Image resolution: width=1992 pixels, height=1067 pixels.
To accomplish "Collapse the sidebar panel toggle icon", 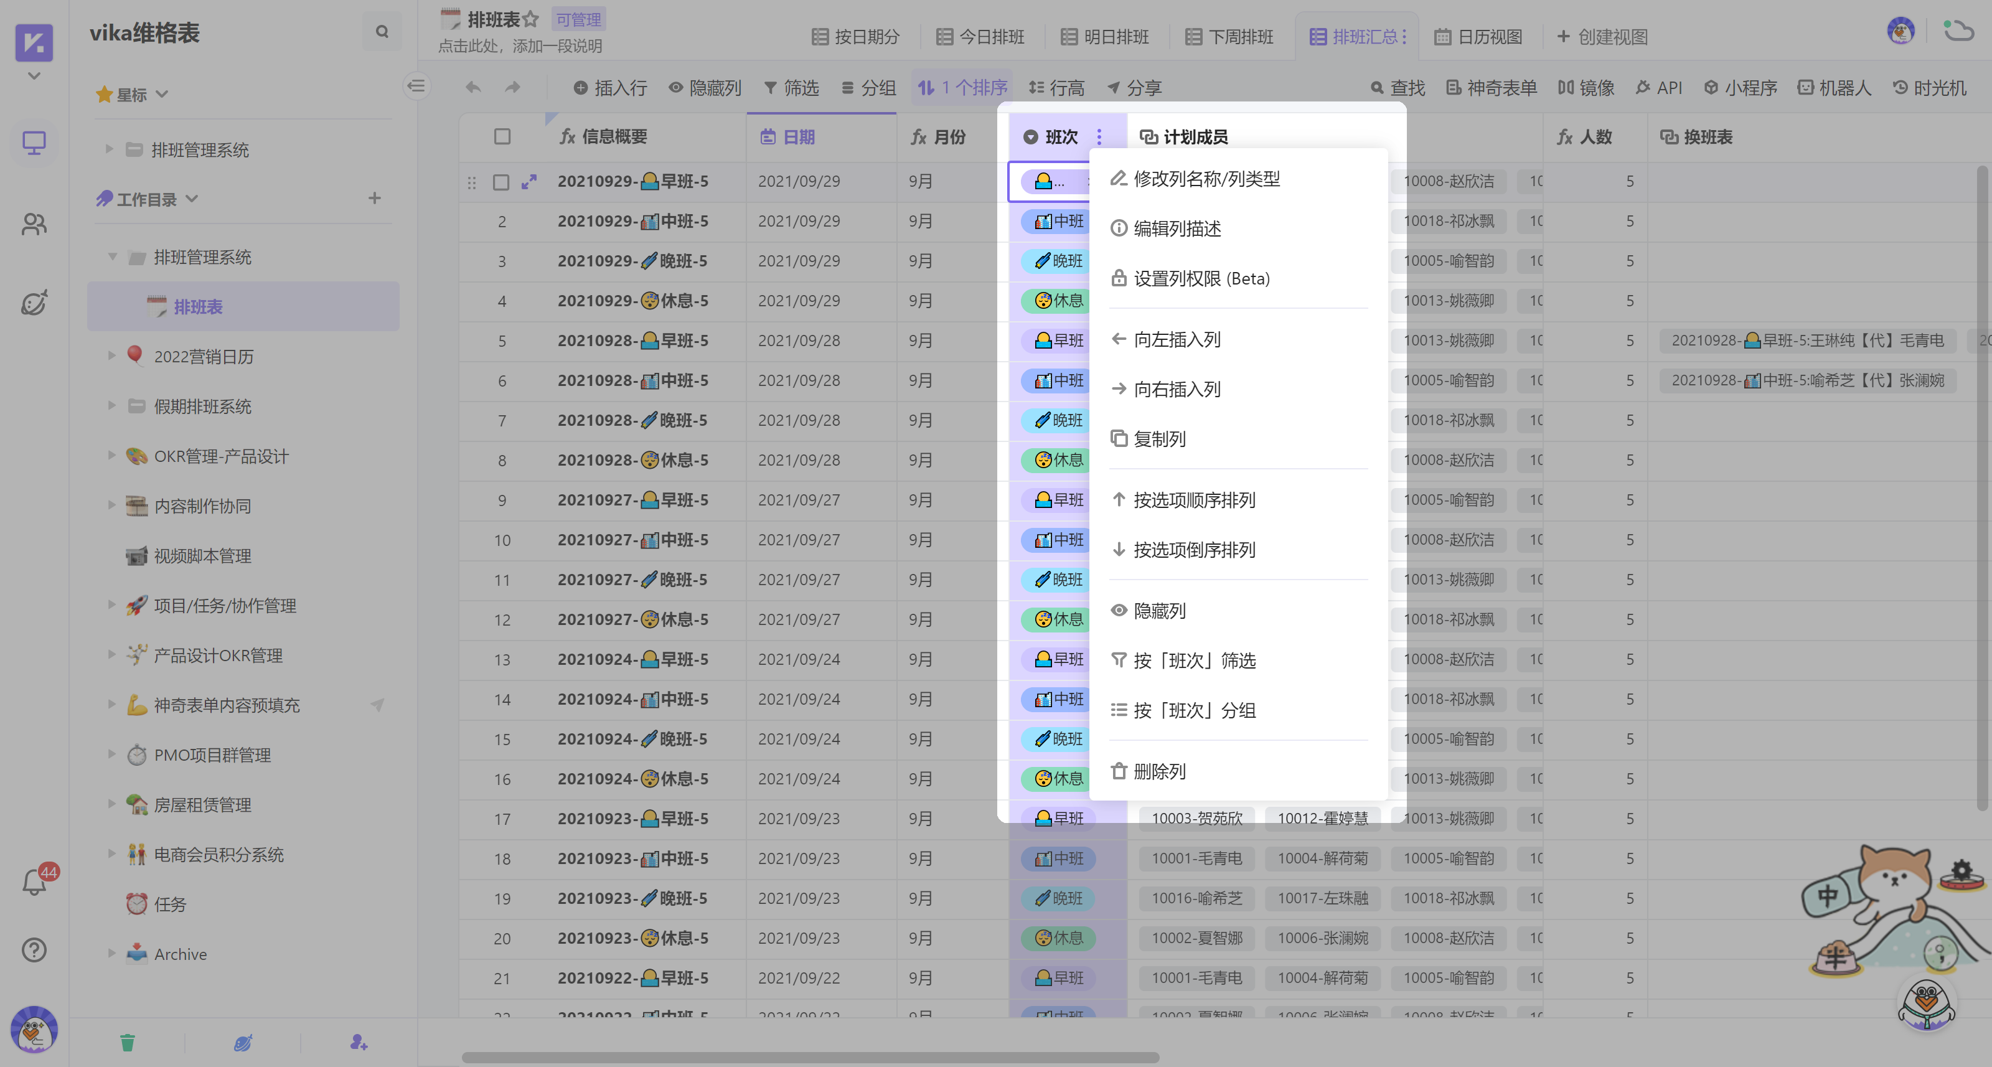I will tap(417, 86).
